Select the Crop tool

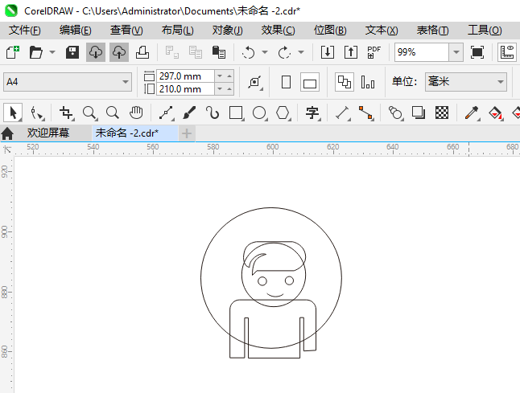[67, 113]
